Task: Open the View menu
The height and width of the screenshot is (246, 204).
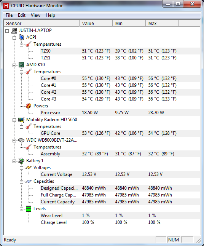Action: [x=35, y=15]
